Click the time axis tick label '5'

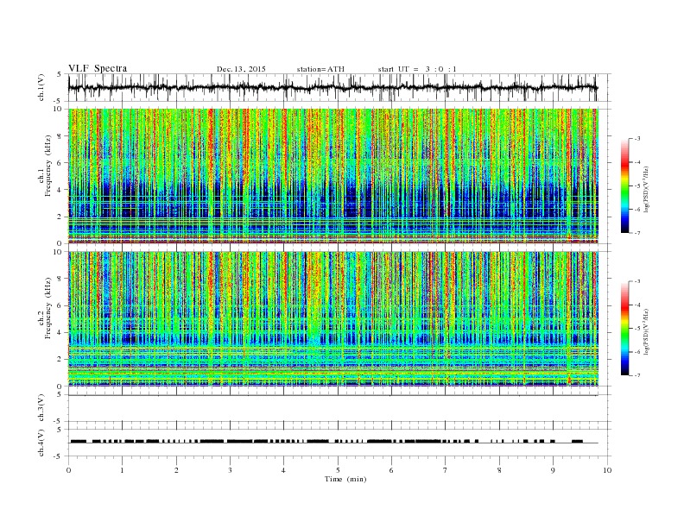tap(338, 470)
